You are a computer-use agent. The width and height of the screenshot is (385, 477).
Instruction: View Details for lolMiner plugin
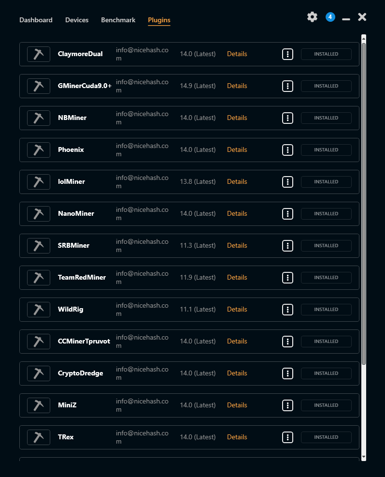point(237,181)
